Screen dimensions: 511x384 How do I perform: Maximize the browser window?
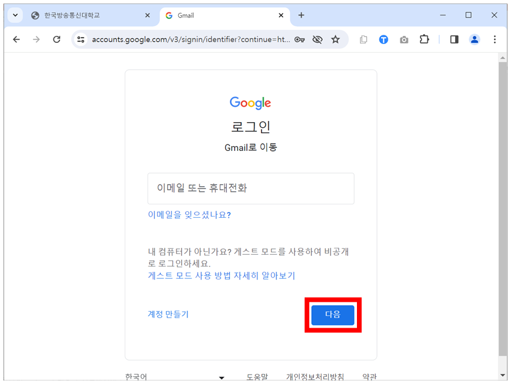[468, 15]
